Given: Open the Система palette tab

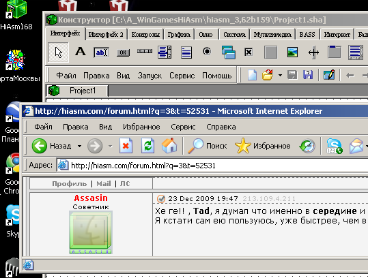Looking at the screenshot, I should pos(234,35).
